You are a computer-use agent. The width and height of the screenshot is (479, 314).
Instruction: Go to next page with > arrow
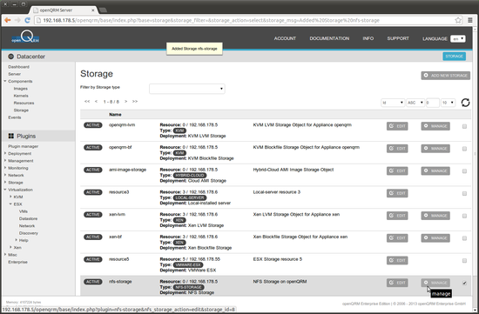tap(126, 101)
